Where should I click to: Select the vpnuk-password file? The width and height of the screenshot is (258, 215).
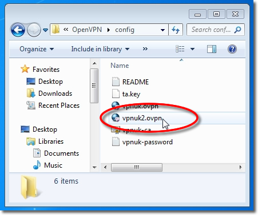coord(148,142)
